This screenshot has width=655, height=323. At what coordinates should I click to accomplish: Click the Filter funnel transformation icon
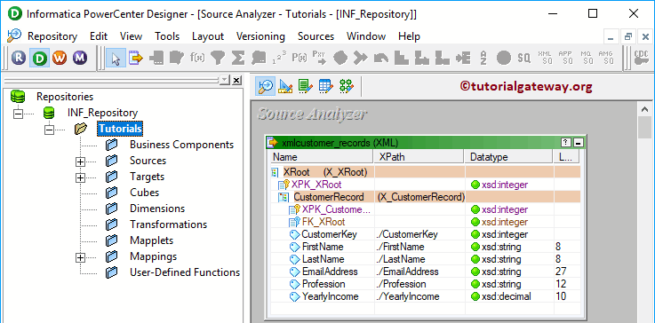click(x=218, y=58)
